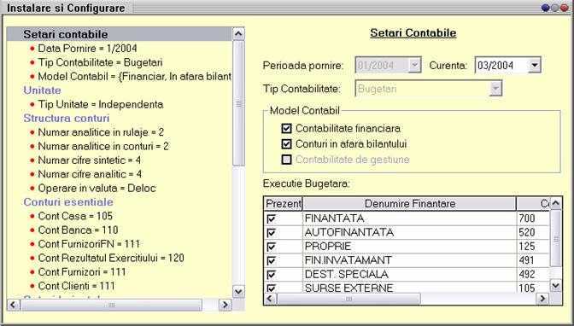
Task: Uncheck Prezent box for PROPRIE row
Action: coord(272,247)
